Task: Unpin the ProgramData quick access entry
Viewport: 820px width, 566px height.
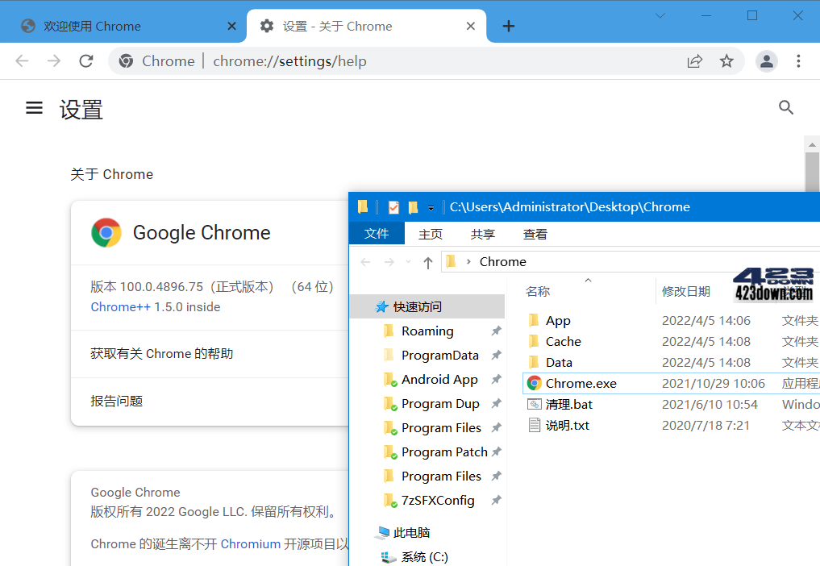Action: 497,355
